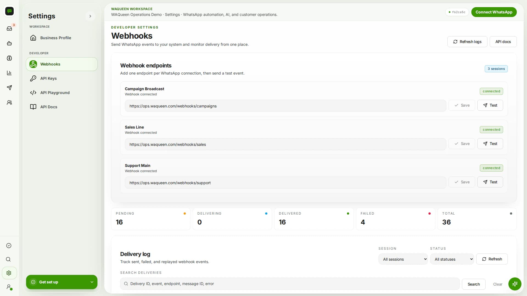Open the AI brain icon in rail
The height and width of the screenshot is (296, 527).
(9, 58)
